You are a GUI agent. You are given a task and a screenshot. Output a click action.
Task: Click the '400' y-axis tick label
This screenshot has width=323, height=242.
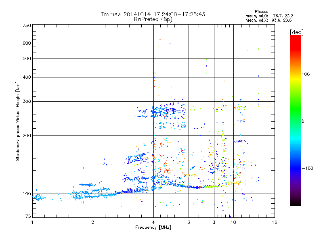pyautogui.click(x=27, y=77)
